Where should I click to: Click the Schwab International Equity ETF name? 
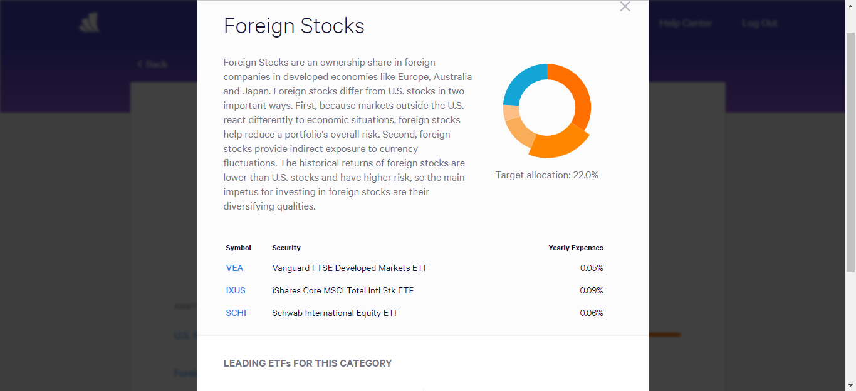coord(335,313)
